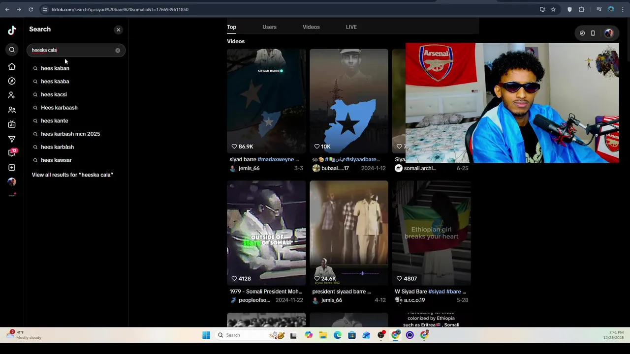The height and width of the screenshot is (354, 630).
Task: Open Messages paper plane icon
Action: pyautogui.click(x=12, y=139)
